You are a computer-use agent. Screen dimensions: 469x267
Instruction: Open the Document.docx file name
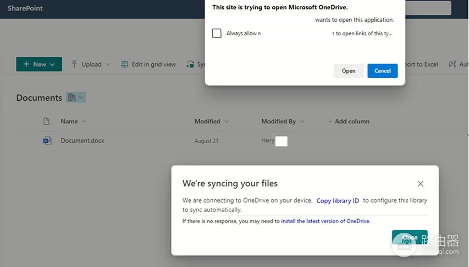pos(82,140)
